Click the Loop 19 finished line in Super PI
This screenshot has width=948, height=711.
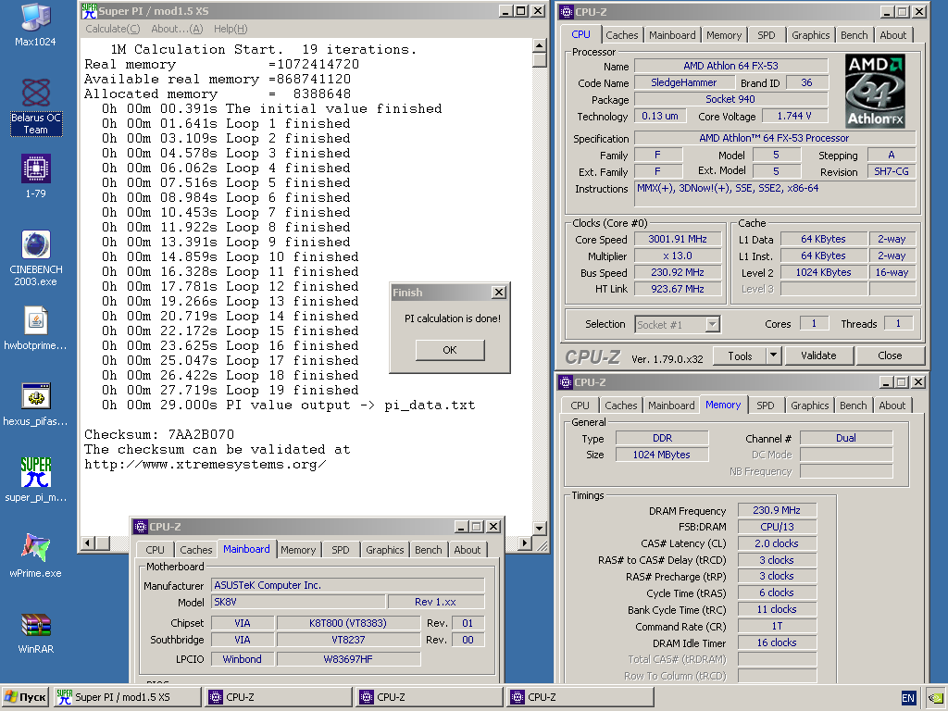tap(230, 391)
